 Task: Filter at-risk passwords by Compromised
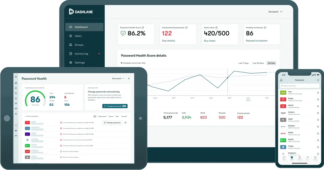coord(102,116)
